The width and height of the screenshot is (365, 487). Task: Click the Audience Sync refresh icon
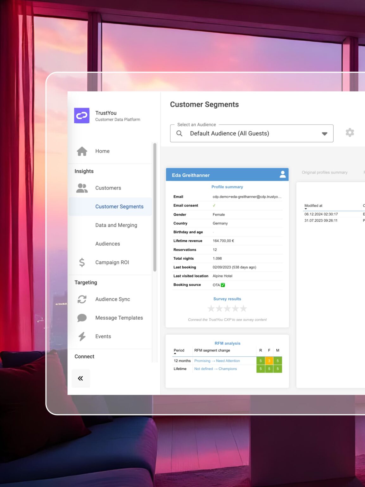coord(82,299)
